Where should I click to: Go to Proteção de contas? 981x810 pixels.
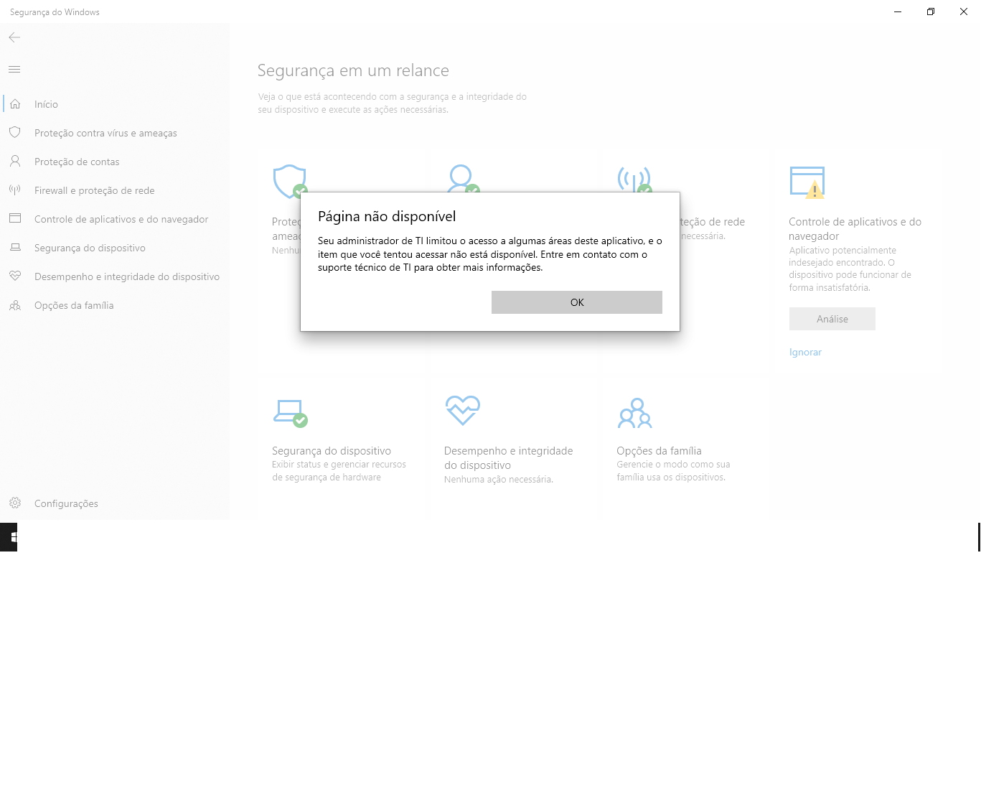point(77,162)
